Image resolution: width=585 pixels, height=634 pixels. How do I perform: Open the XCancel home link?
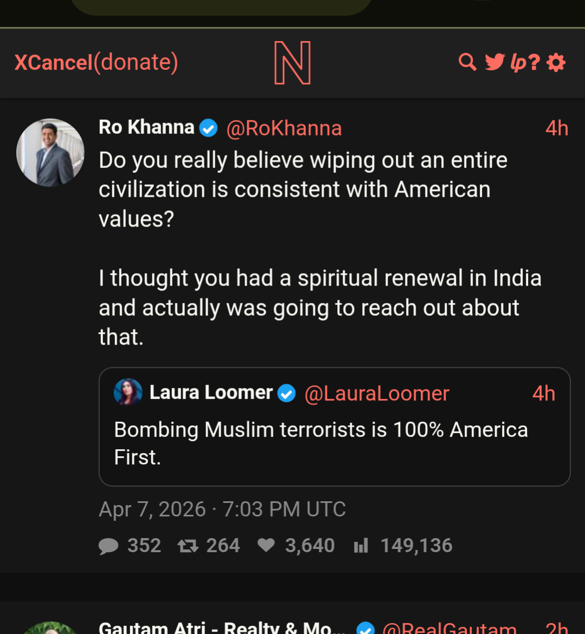pos(54,62)
